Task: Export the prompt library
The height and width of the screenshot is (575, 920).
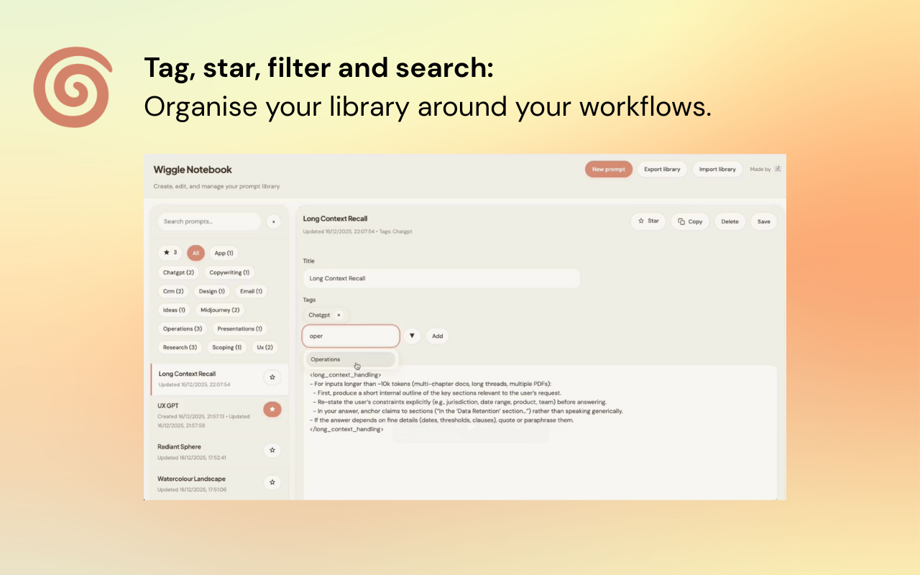Action: pos(661,169)
